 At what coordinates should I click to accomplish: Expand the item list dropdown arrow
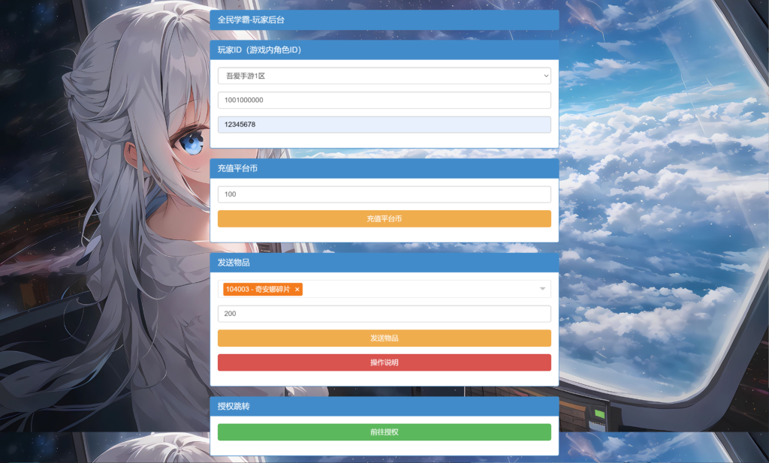click(542, 289)
